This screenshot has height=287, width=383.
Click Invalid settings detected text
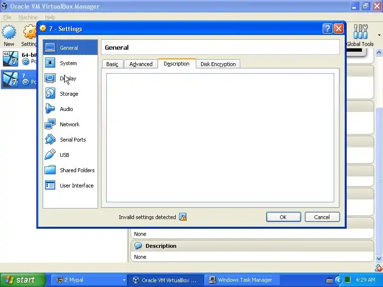(x=147, y=217)
